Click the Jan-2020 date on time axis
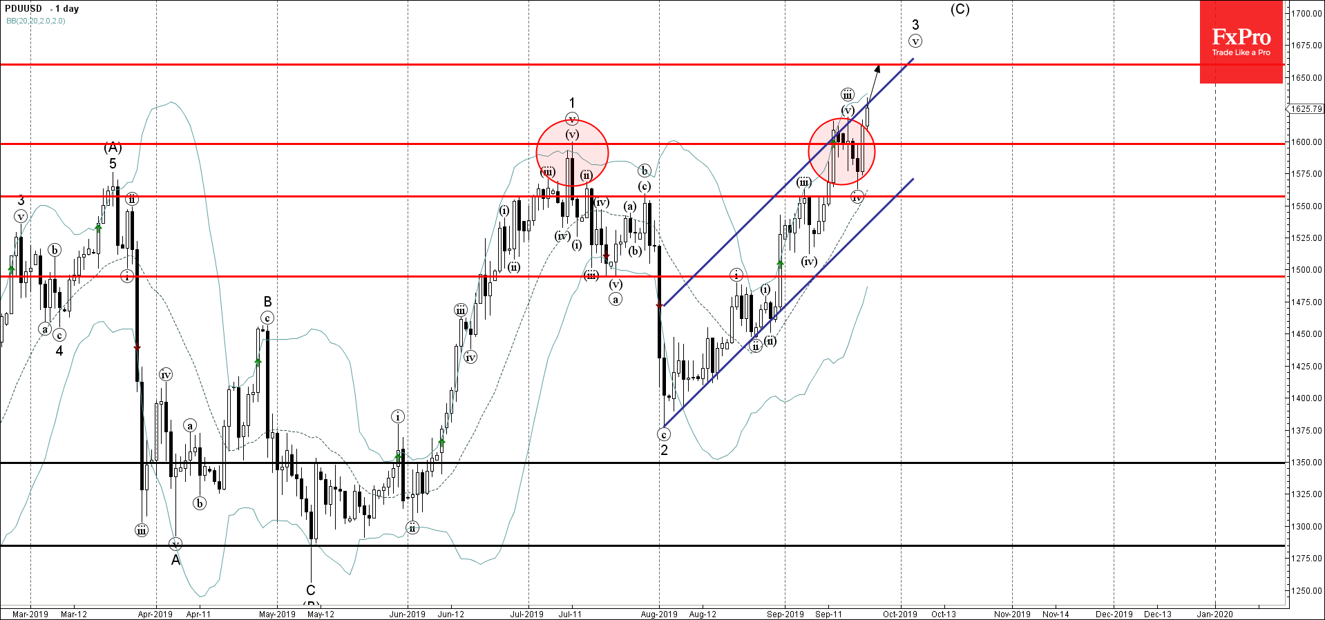Image resolution: width=1325 pixels, height=620 pixels. tap(1214, 614)
